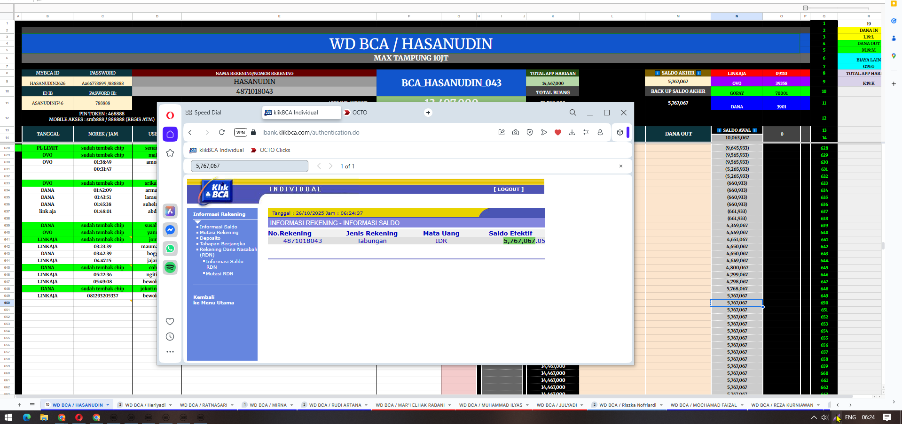This screenshot has width=902, height=424.
Task: Open the History clock icon in the Opera sidebar
Action: pos(170,336)
